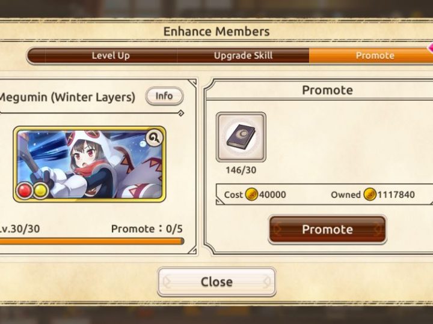Switch to the Level Up tab
Viewport: 433px width, 324px height.
coord(111,56)
